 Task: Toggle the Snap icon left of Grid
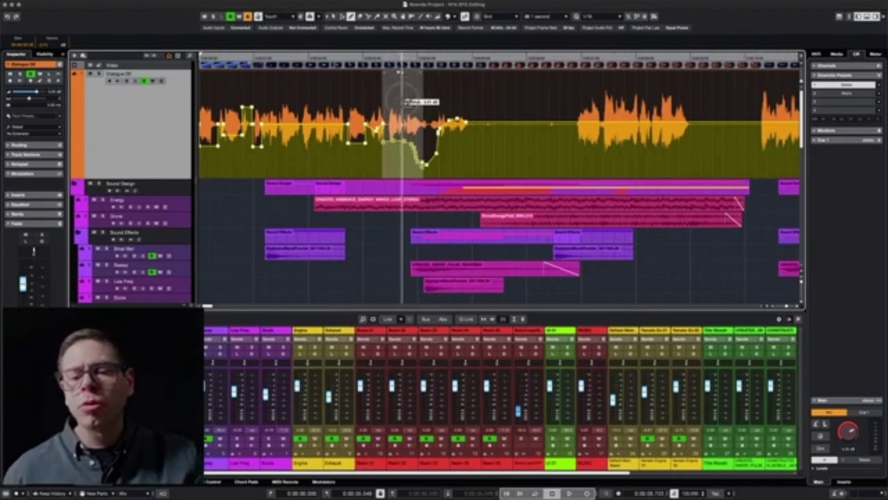pos(465,16)
